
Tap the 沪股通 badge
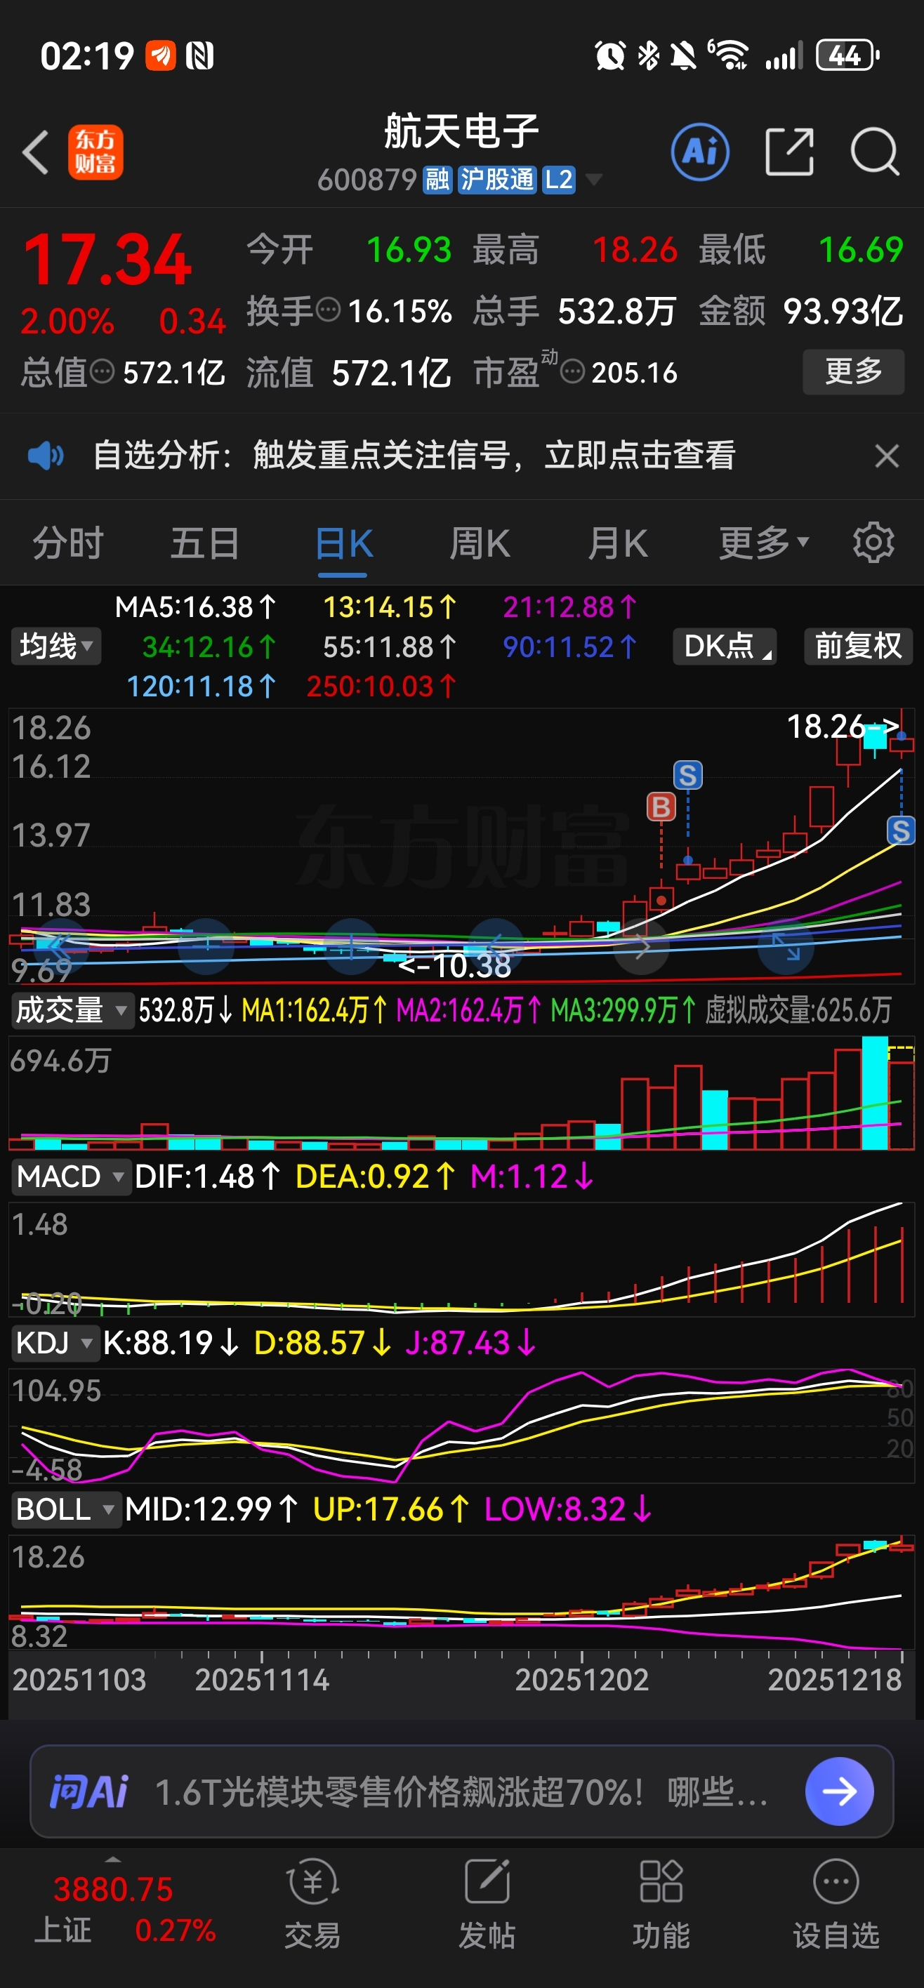(496, 180)
